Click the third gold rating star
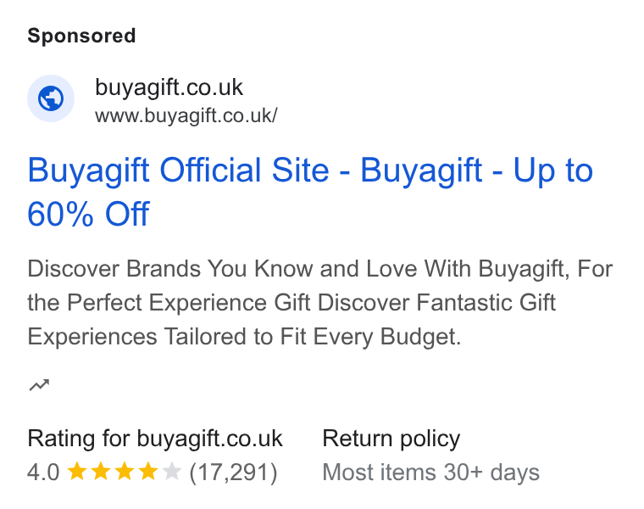 tap(124, 472)
